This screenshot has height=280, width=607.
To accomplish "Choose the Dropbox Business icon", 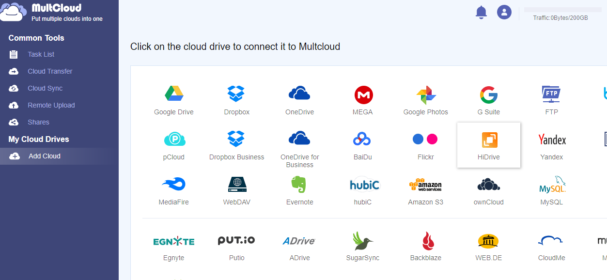I will coord(236,139).
